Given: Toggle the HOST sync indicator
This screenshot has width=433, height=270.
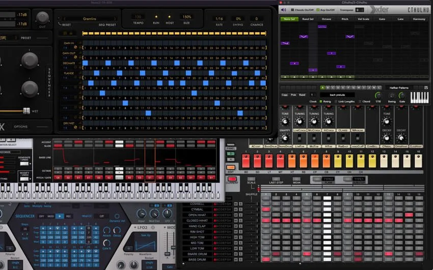Looking at the screenshot, I should coord(169,17).
